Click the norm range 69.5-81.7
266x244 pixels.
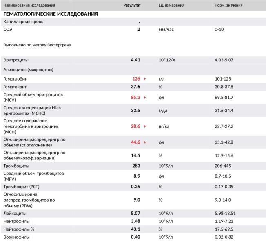[x=224, y=98]
